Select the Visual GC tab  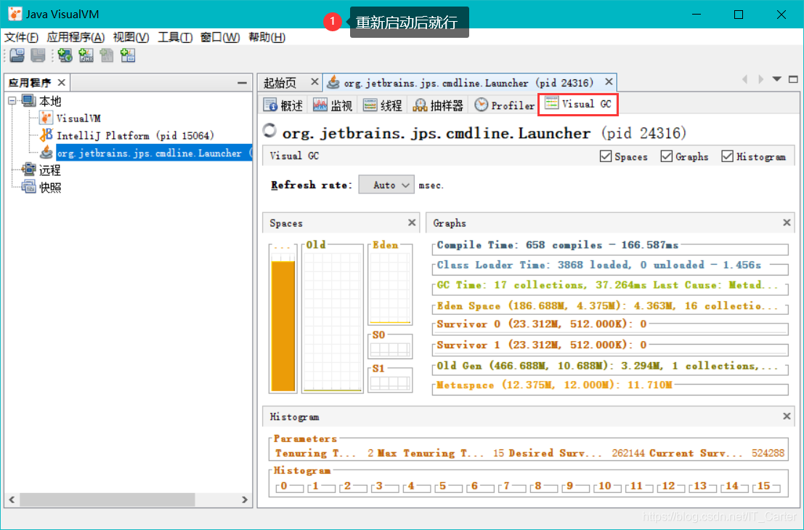coord(578,104)
